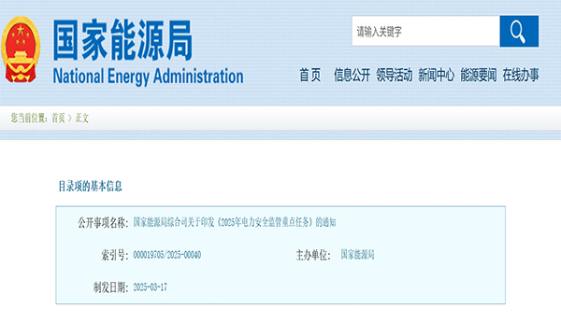
Task: Click the 正文 breadcrumb item
Action: [82, 118]
